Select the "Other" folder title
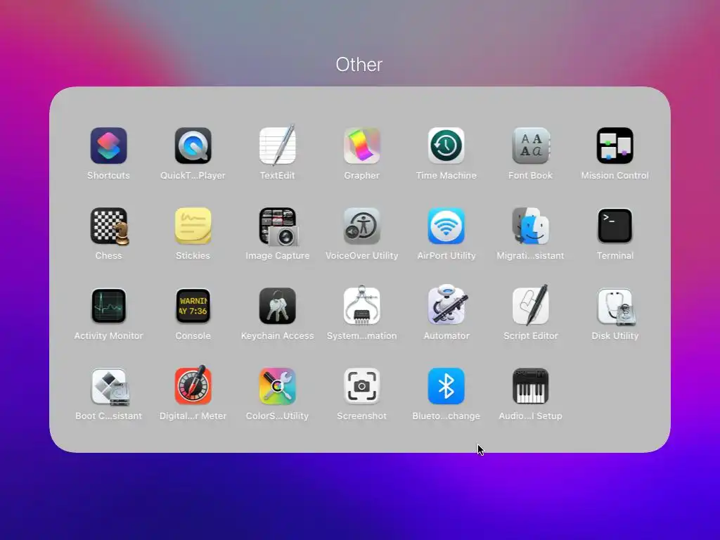720x540 pixels. click(359, 65)
